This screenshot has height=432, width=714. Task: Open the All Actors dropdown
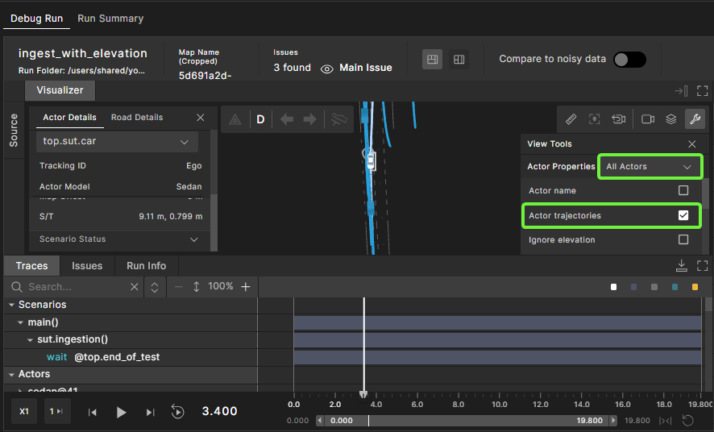click(649, 167)
